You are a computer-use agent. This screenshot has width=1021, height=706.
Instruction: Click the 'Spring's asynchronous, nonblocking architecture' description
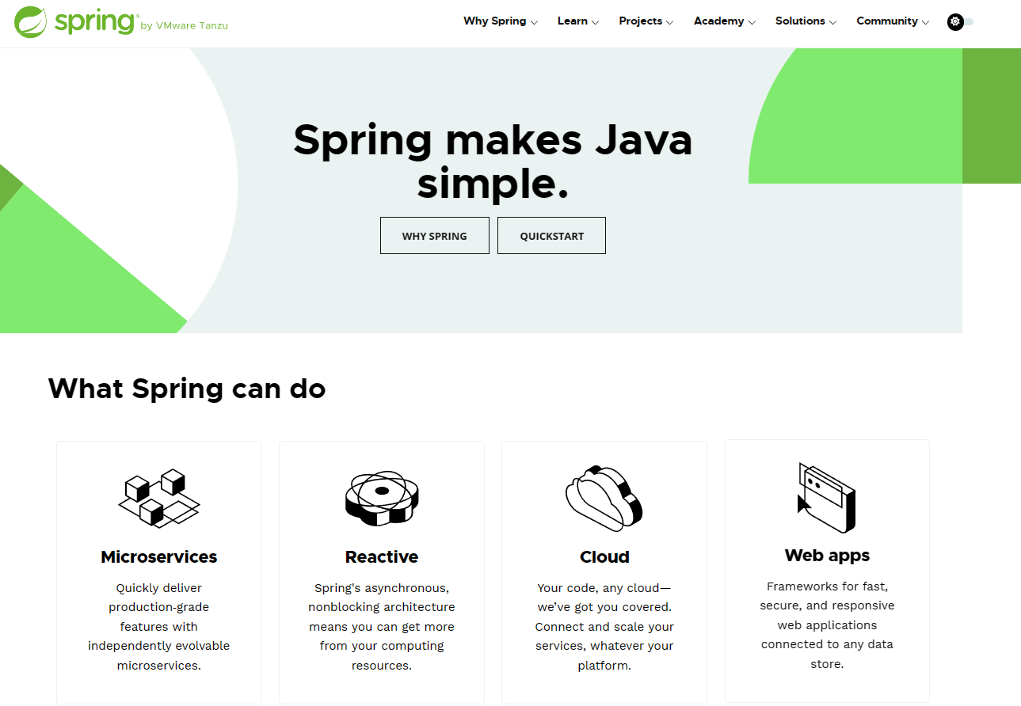point(382,627)
